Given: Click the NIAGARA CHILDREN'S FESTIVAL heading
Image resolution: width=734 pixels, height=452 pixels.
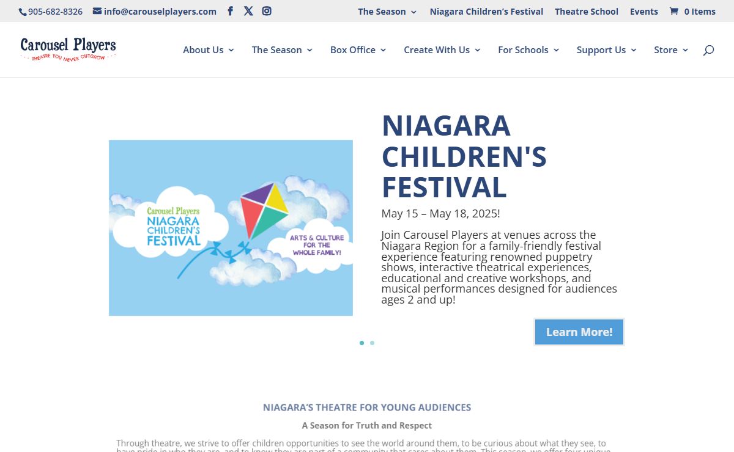Looking at the screenshot, I should coord(464,156).
